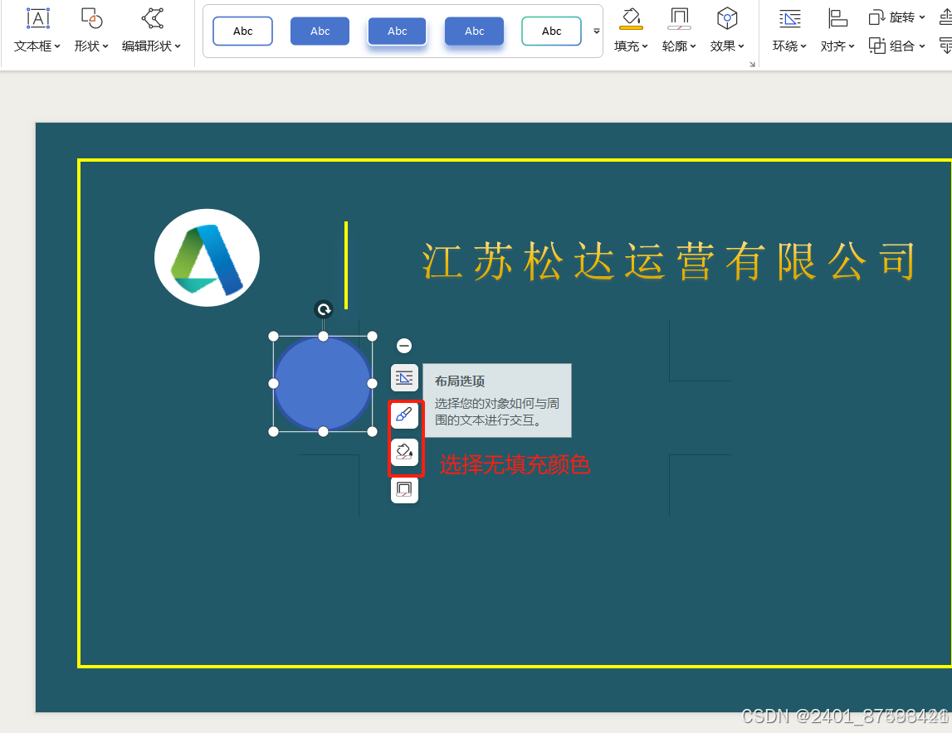Viewport: 952px width, 733px height.
Task: Click the rotate (旋转) button
Action: [x=896, y=17]
